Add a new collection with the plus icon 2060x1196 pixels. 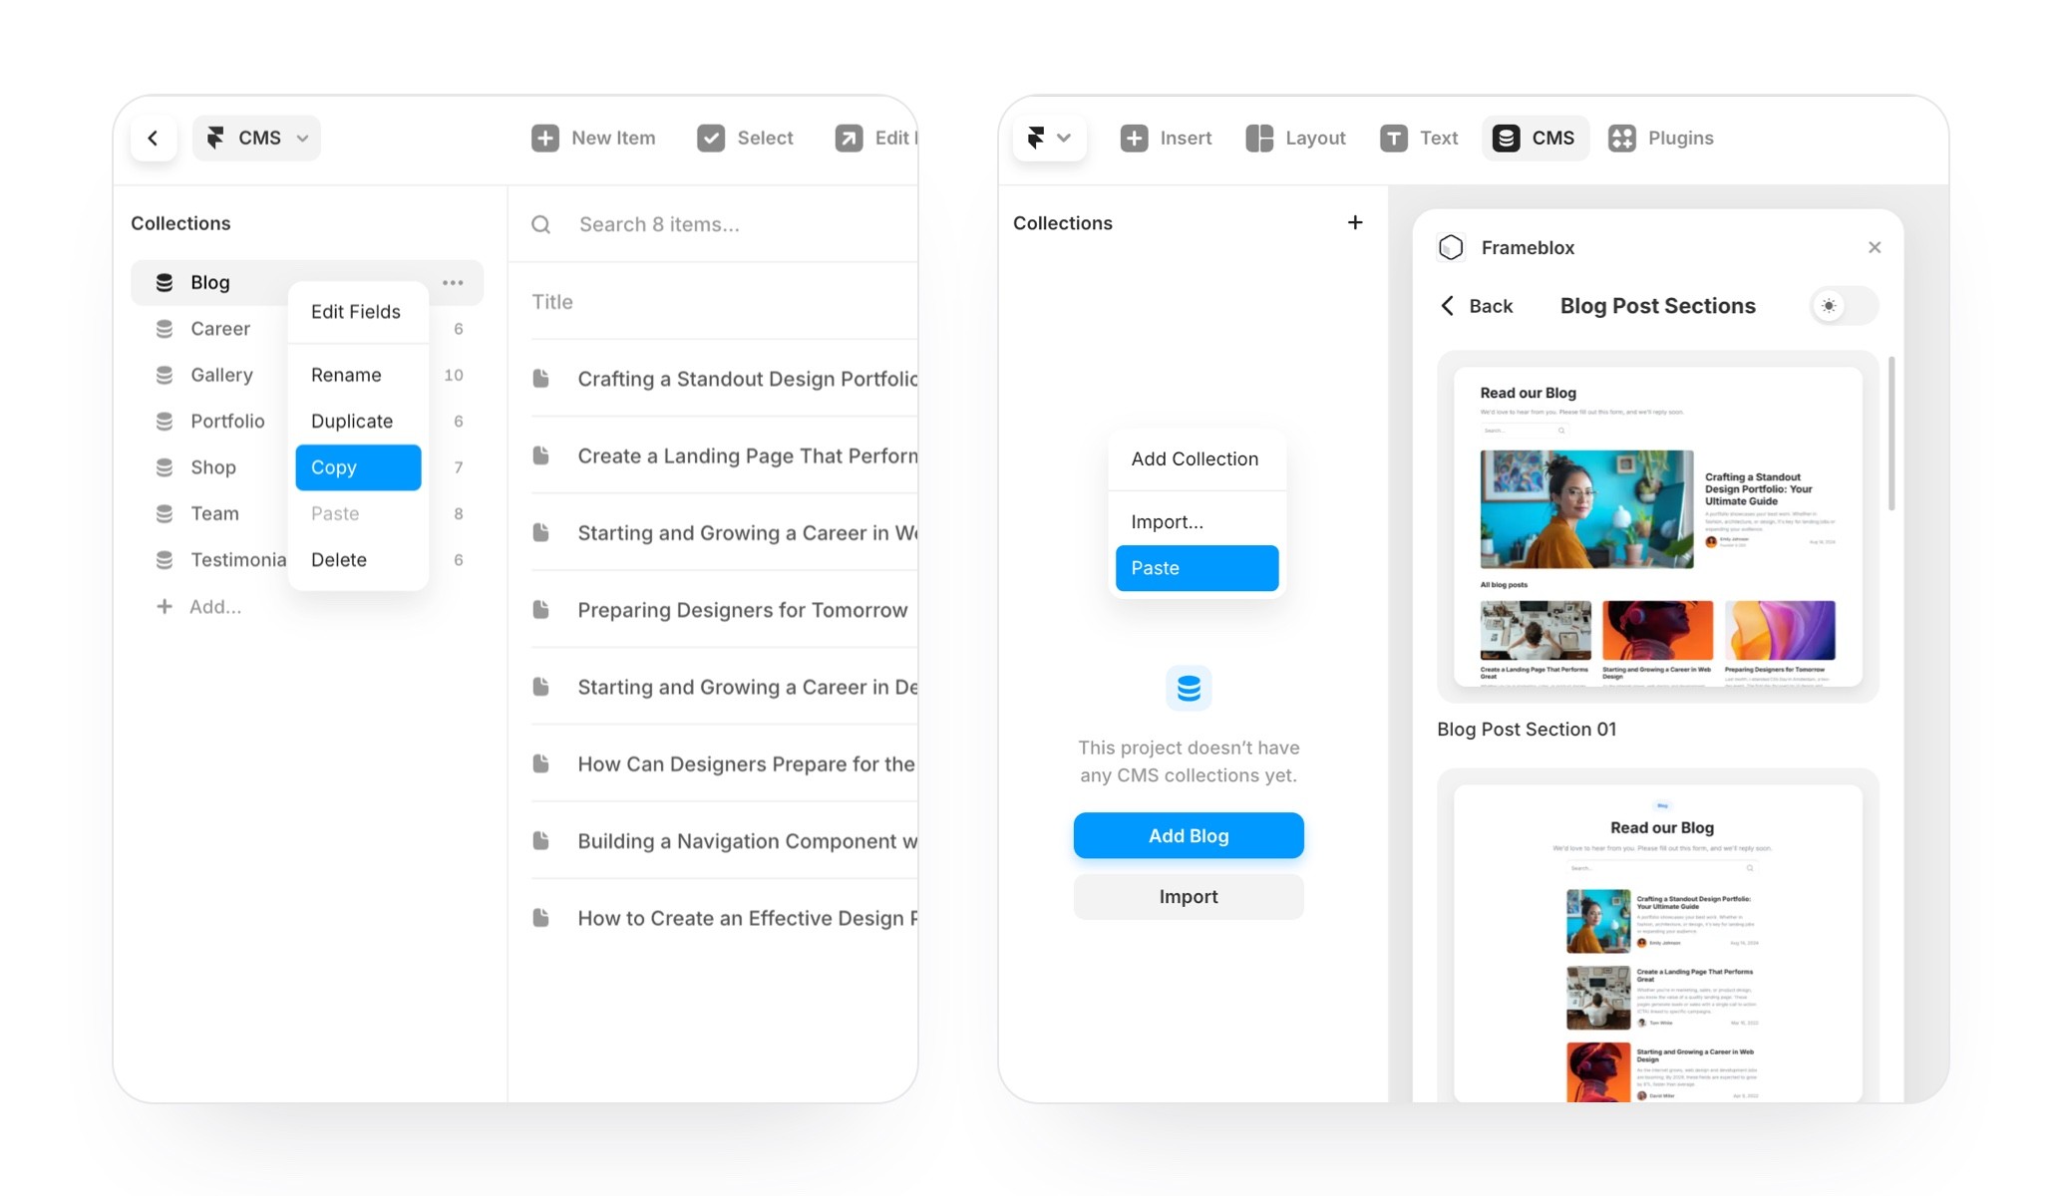coord(1354,222)
